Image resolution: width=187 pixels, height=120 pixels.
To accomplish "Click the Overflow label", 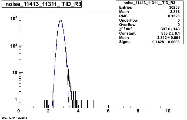I will pyautogui.click(x=127, y=25).
